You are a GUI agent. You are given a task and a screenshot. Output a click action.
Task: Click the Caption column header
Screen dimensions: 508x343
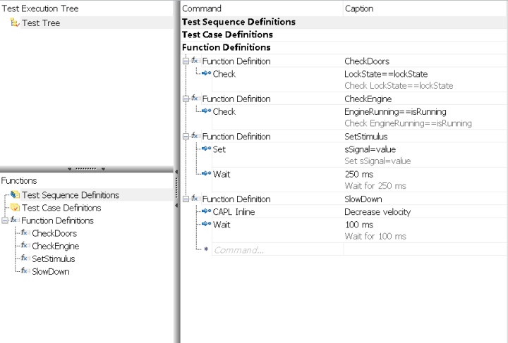(425, 8)
